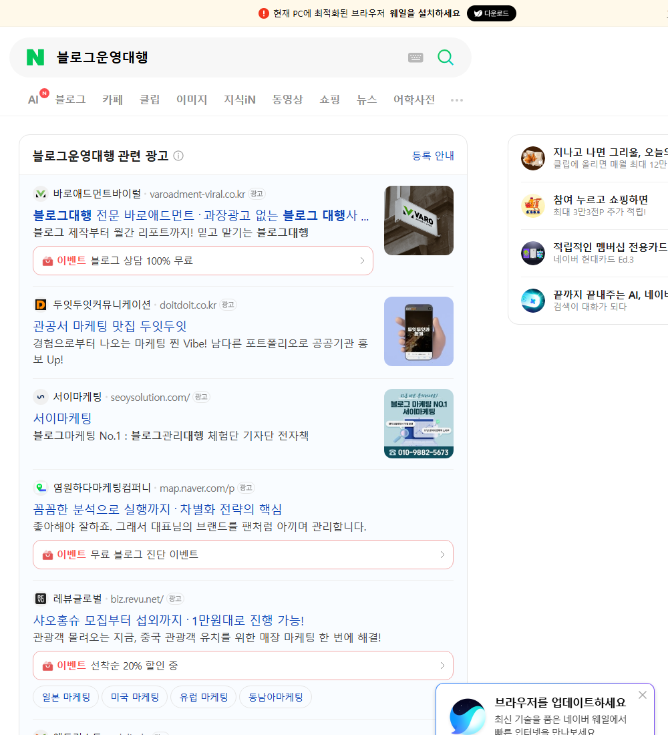668x735 pixels.
Task: Click the red warning icon in the top banner
Action: pyautogui.click(x=263, y=13)
